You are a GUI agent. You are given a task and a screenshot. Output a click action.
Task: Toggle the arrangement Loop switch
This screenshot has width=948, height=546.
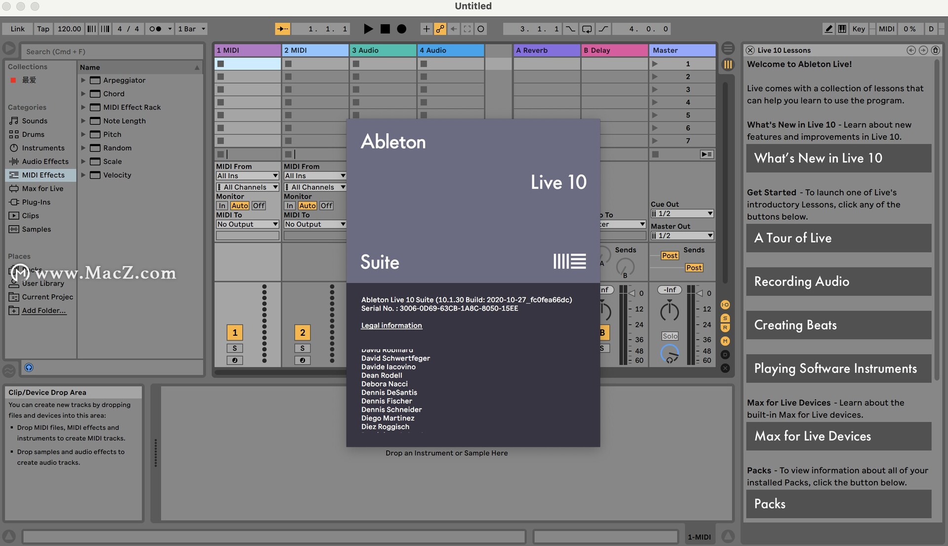tap(587, 29)
